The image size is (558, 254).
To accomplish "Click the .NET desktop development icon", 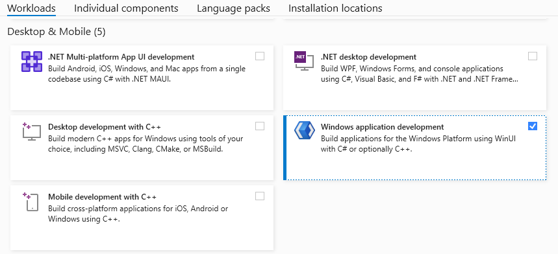I will tap(304, 61).
